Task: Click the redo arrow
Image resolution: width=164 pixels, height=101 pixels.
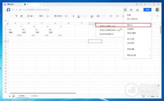Action: click(11, 16)
